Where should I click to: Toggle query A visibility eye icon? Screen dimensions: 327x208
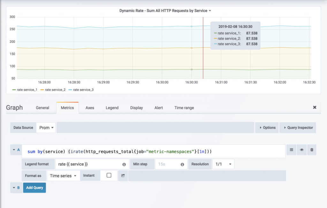tap(301, 150)
